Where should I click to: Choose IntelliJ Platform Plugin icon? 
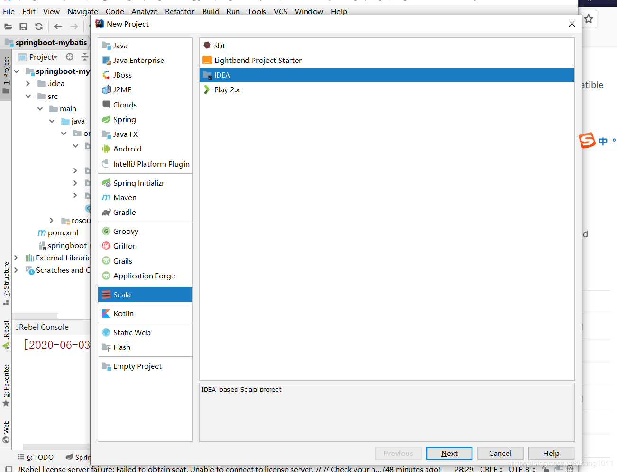coord(106,164)
